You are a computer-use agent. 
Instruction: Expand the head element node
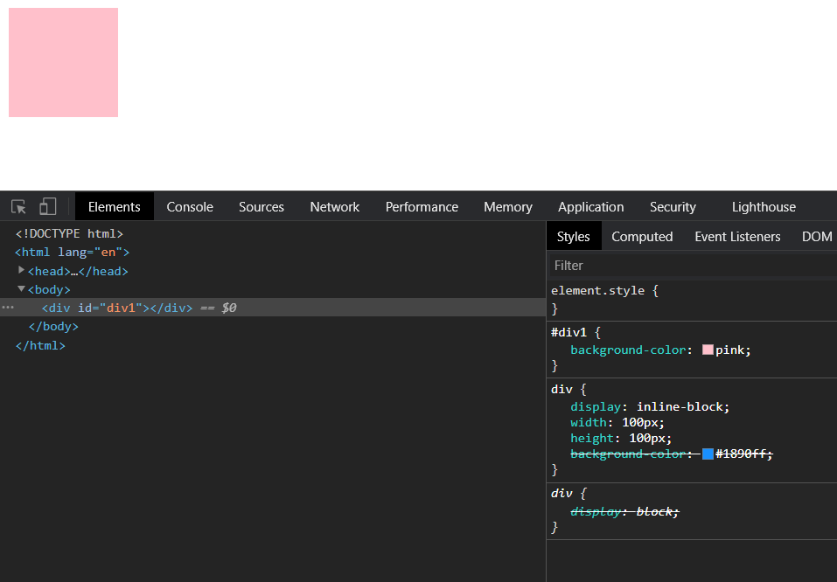pyautogui.click(x=22, y=271)
